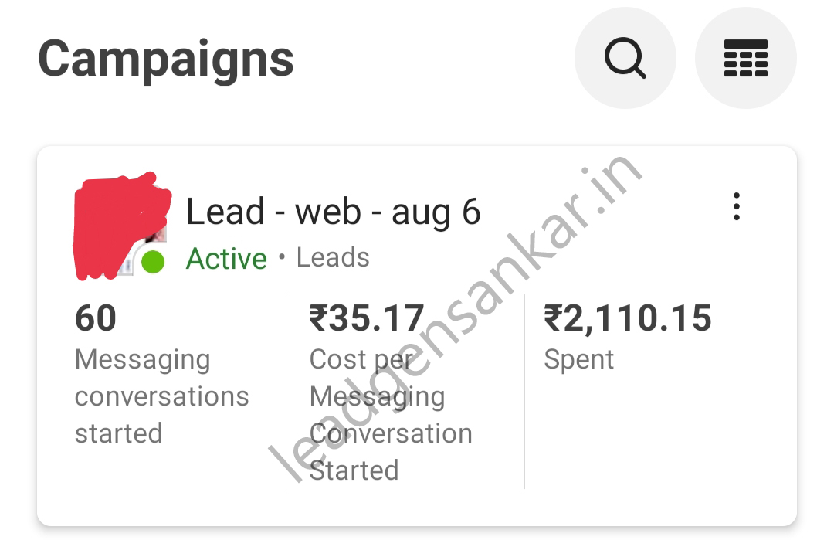Click the '60' conversations count
Viewport: 834px width, 557px height.
[x=96, y=318]
